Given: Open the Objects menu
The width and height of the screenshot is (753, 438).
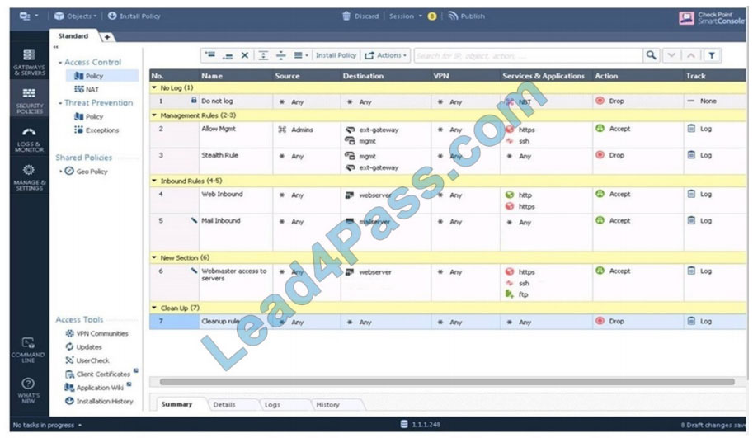Looking at the screenshot, I should 75,16.
